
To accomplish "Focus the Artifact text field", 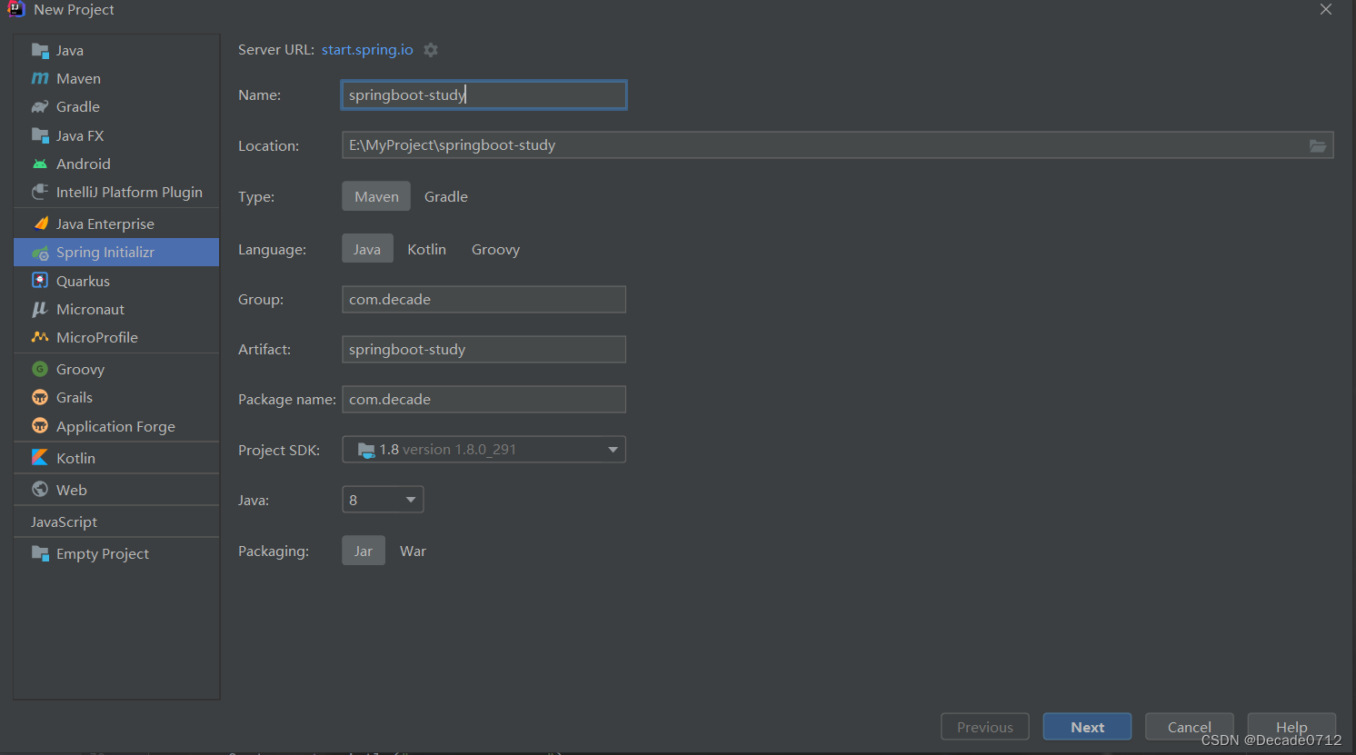I will [484, 350].
